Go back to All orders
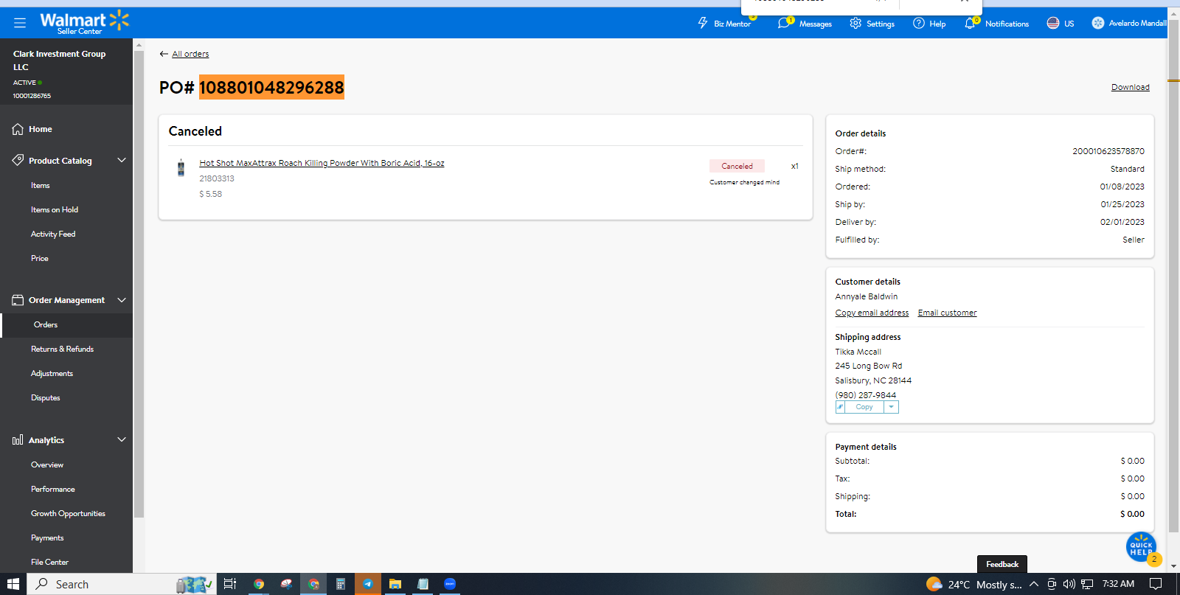 190,54
